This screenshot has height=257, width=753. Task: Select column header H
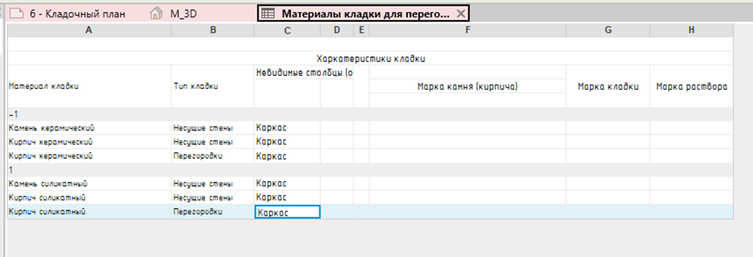(x=692, y=30)
